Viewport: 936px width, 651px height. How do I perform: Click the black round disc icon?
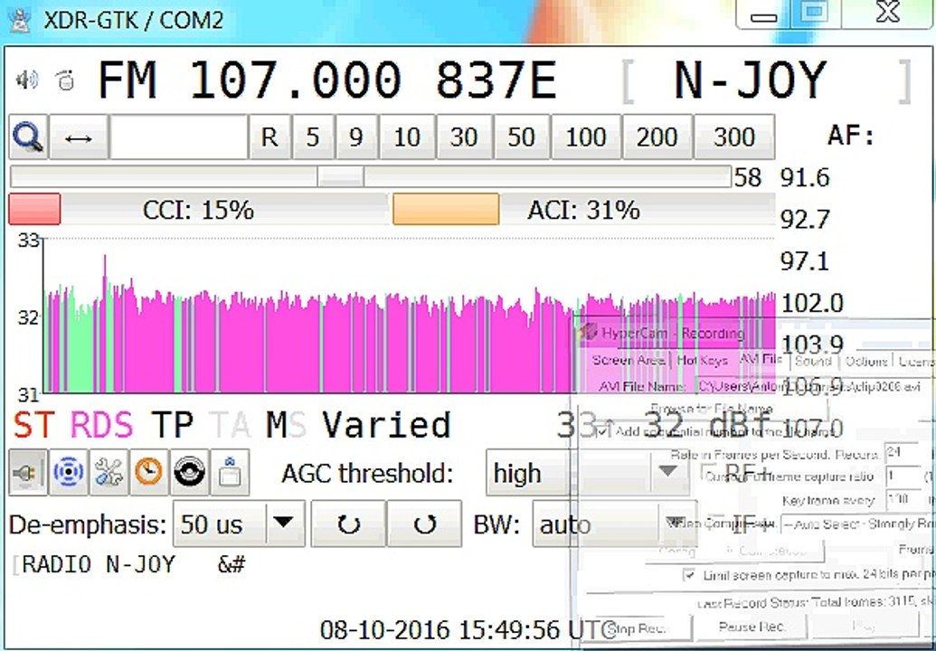pos(189,473)
